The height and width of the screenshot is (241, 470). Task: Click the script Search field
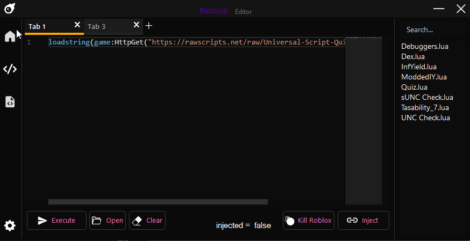pyautogui.click(x=430, y=30)
